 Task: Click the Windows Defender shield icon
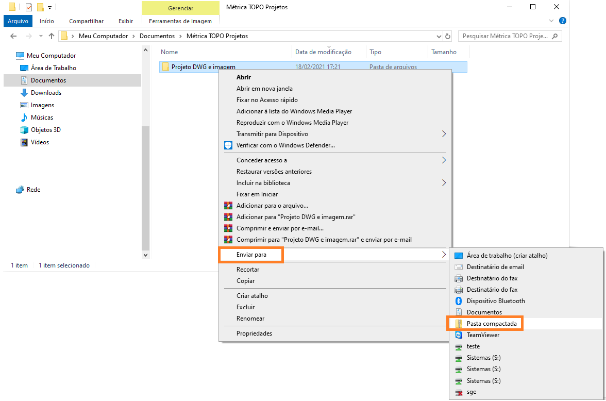pos(228,145)
